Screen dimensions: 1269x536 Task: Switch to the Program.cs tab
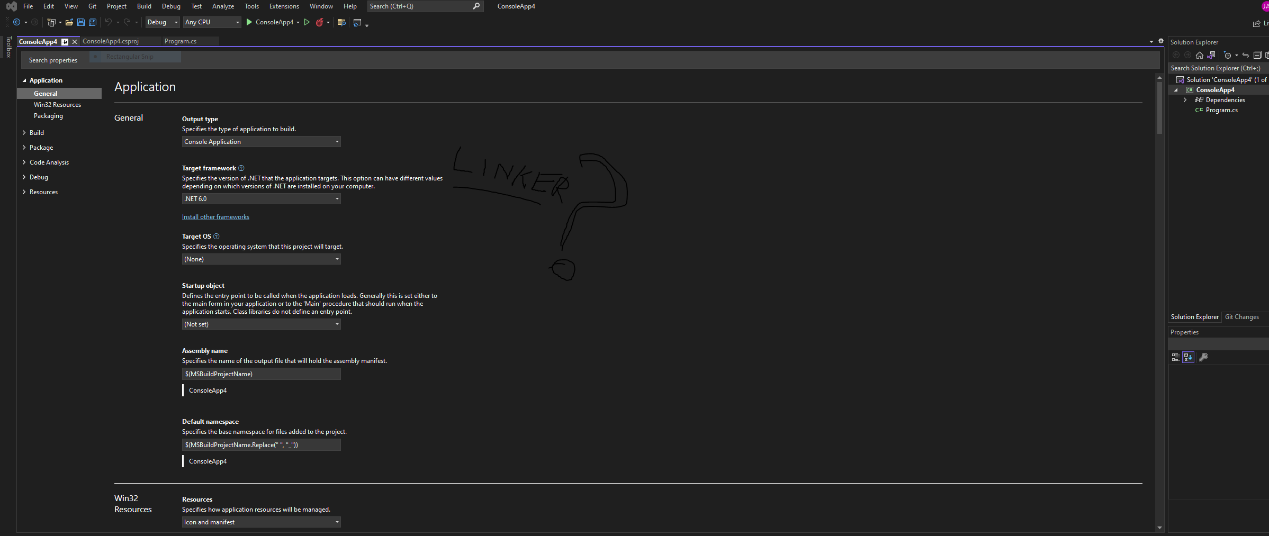(180, 41)
